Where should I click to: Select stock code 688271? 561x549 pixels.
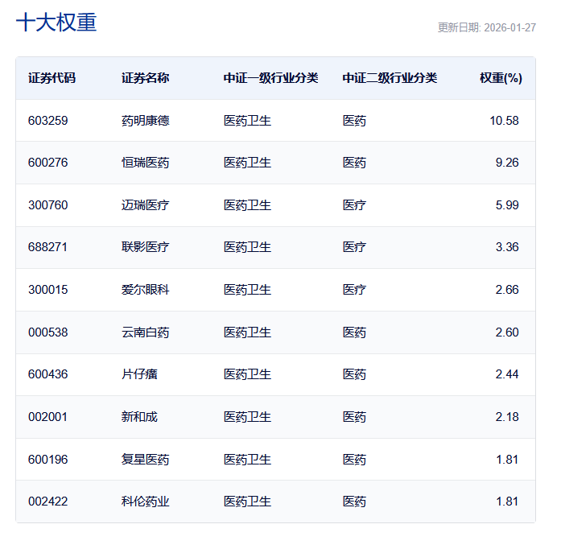point(47,247)
